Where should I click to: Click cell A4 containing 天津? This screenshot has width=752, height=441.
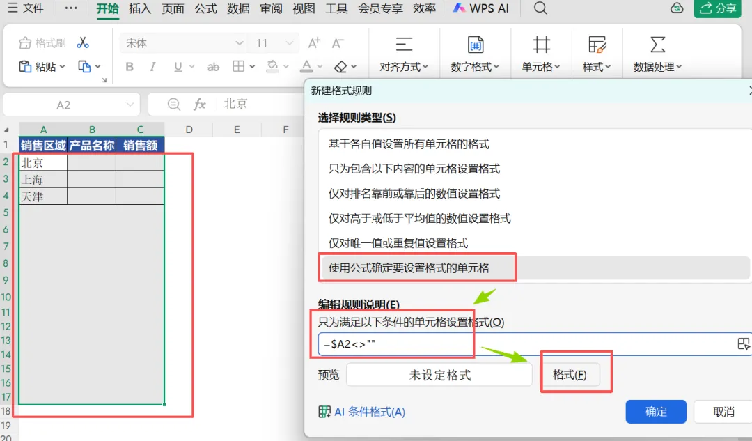coord(43,196)
